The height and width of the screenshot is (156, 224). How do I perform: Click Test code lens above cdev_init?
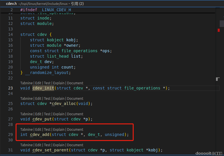pyautogui.click(x=47, y=83)
